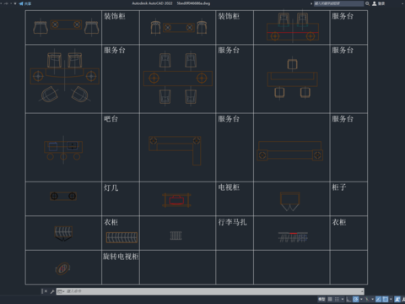Click the keyword search input field
The width and height of the screenshot is (405, 304).
pyautogui.click(x=338, y=3)
